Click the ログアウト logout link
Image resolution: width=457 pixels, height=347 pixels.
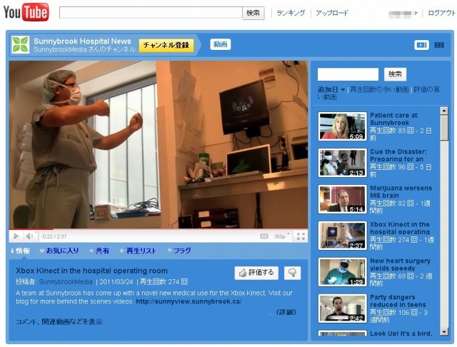[x=441, y=13]
